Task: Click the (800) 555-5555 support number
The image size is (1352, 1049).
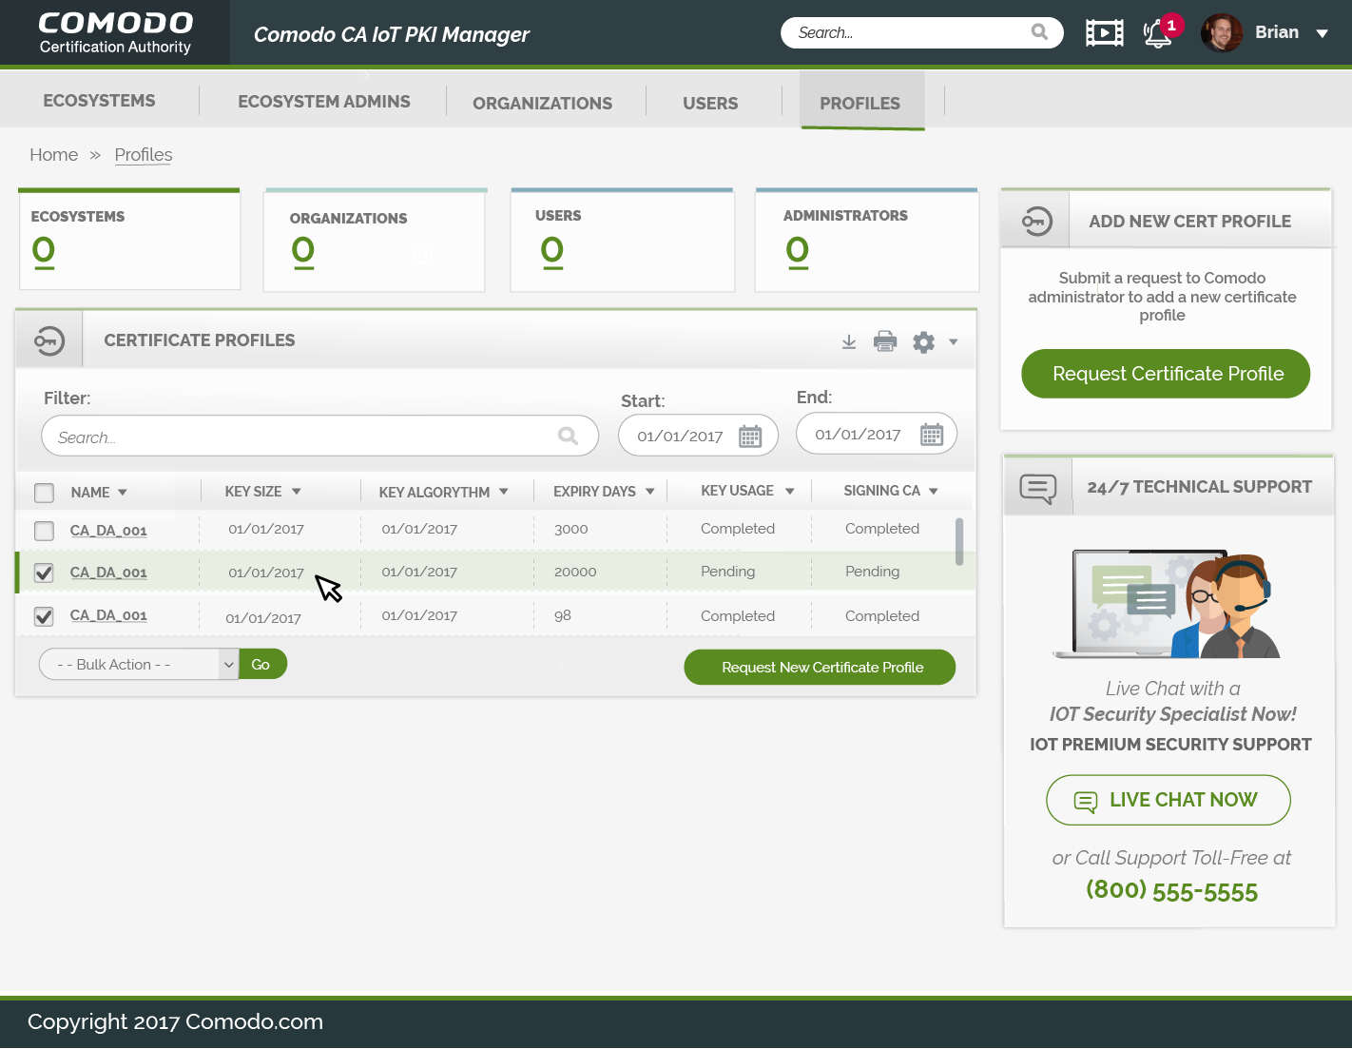Action: click(1171, 891)
